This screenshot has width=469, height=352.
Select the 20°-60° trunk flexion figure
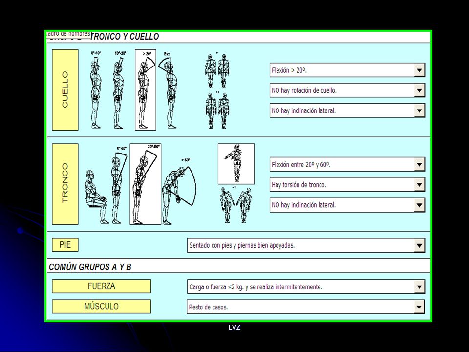[x=146, y=184]
